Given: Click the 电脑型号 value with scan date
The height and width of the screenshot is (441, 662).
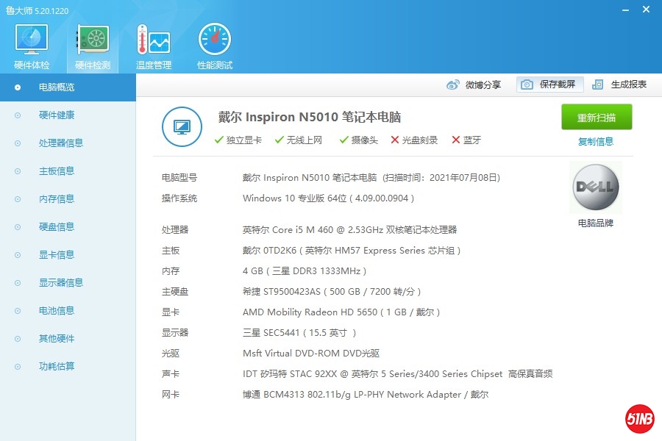Looking at the screenshot, I should [371, 178].
